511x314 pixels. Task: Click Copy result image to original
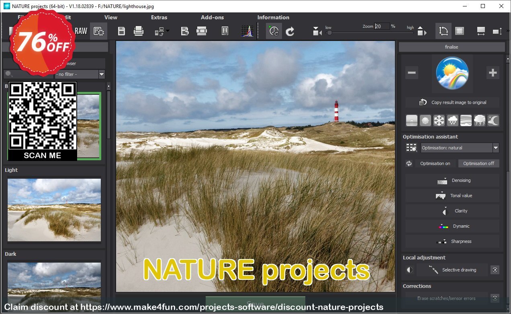pos(452,102)
